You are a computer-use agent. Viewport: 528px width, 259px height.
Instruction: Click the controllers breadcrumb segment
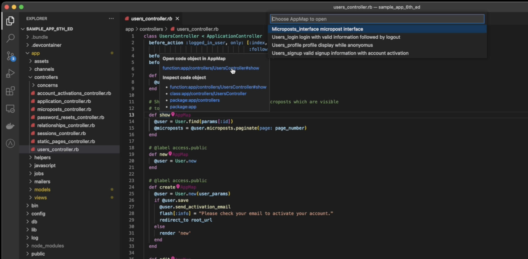[151, 29]
